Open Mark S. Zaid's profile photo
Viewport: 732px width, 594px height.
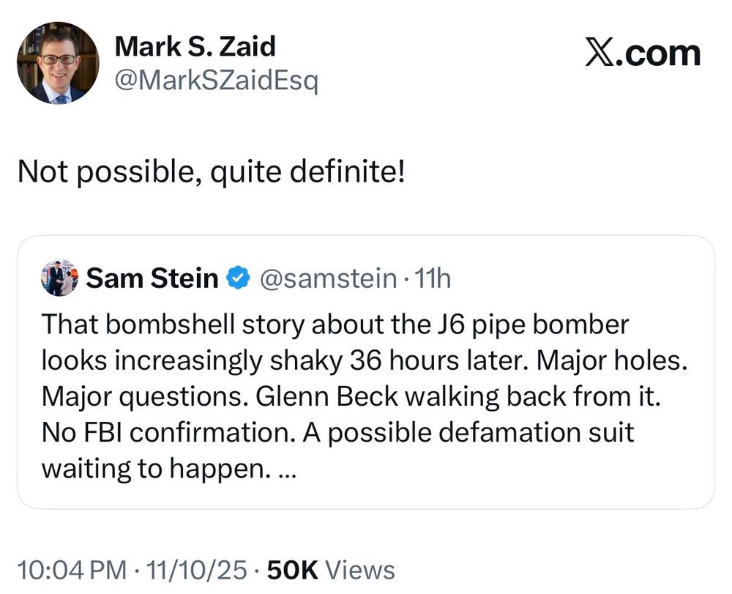pyautogui.click(x=58, y=63)
